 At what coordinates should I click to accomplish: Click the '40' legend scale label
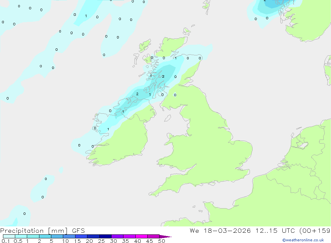138,241
